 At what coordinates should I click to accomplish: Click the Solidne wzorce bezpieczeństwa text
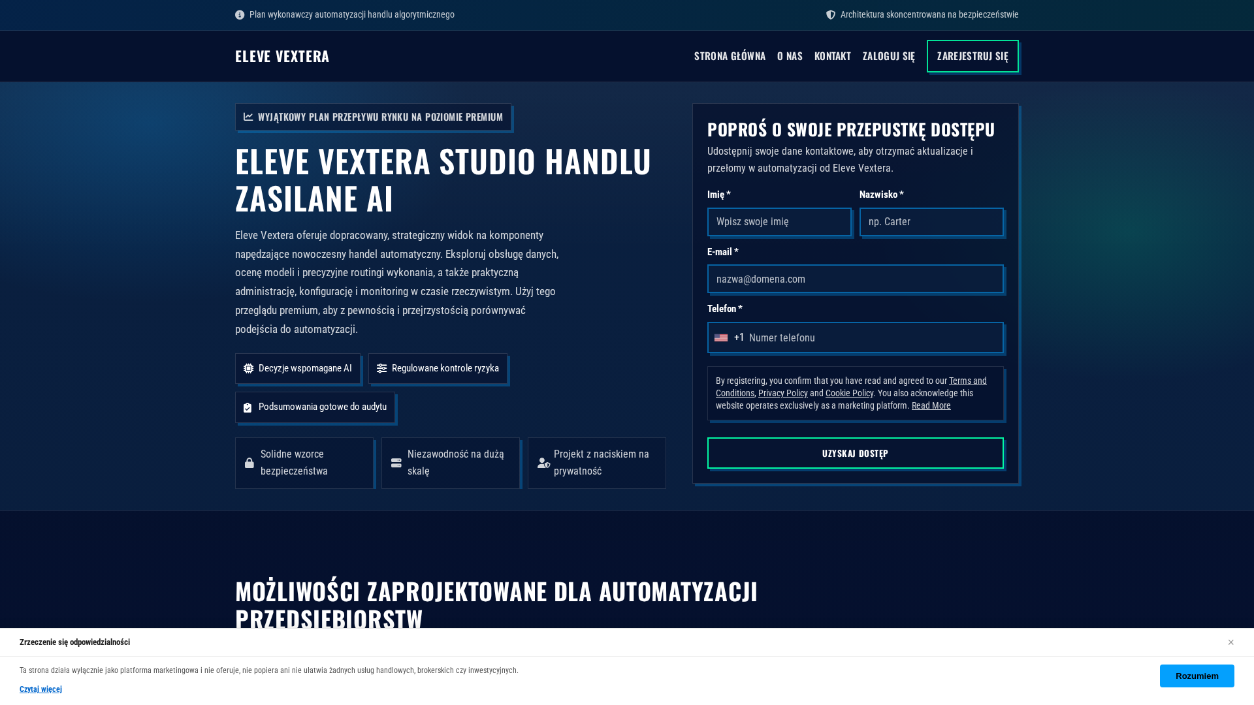pyautogui.click(x=294, y=463)
